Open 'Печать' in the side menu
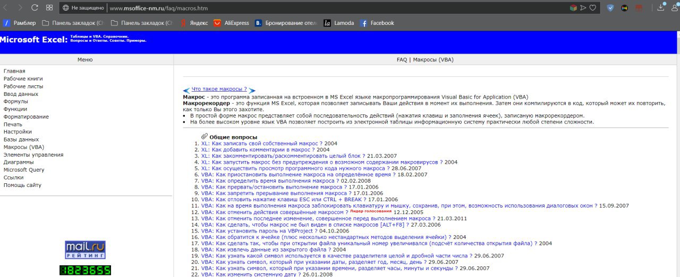Screen dimensions: 680x277 (13, 124)
